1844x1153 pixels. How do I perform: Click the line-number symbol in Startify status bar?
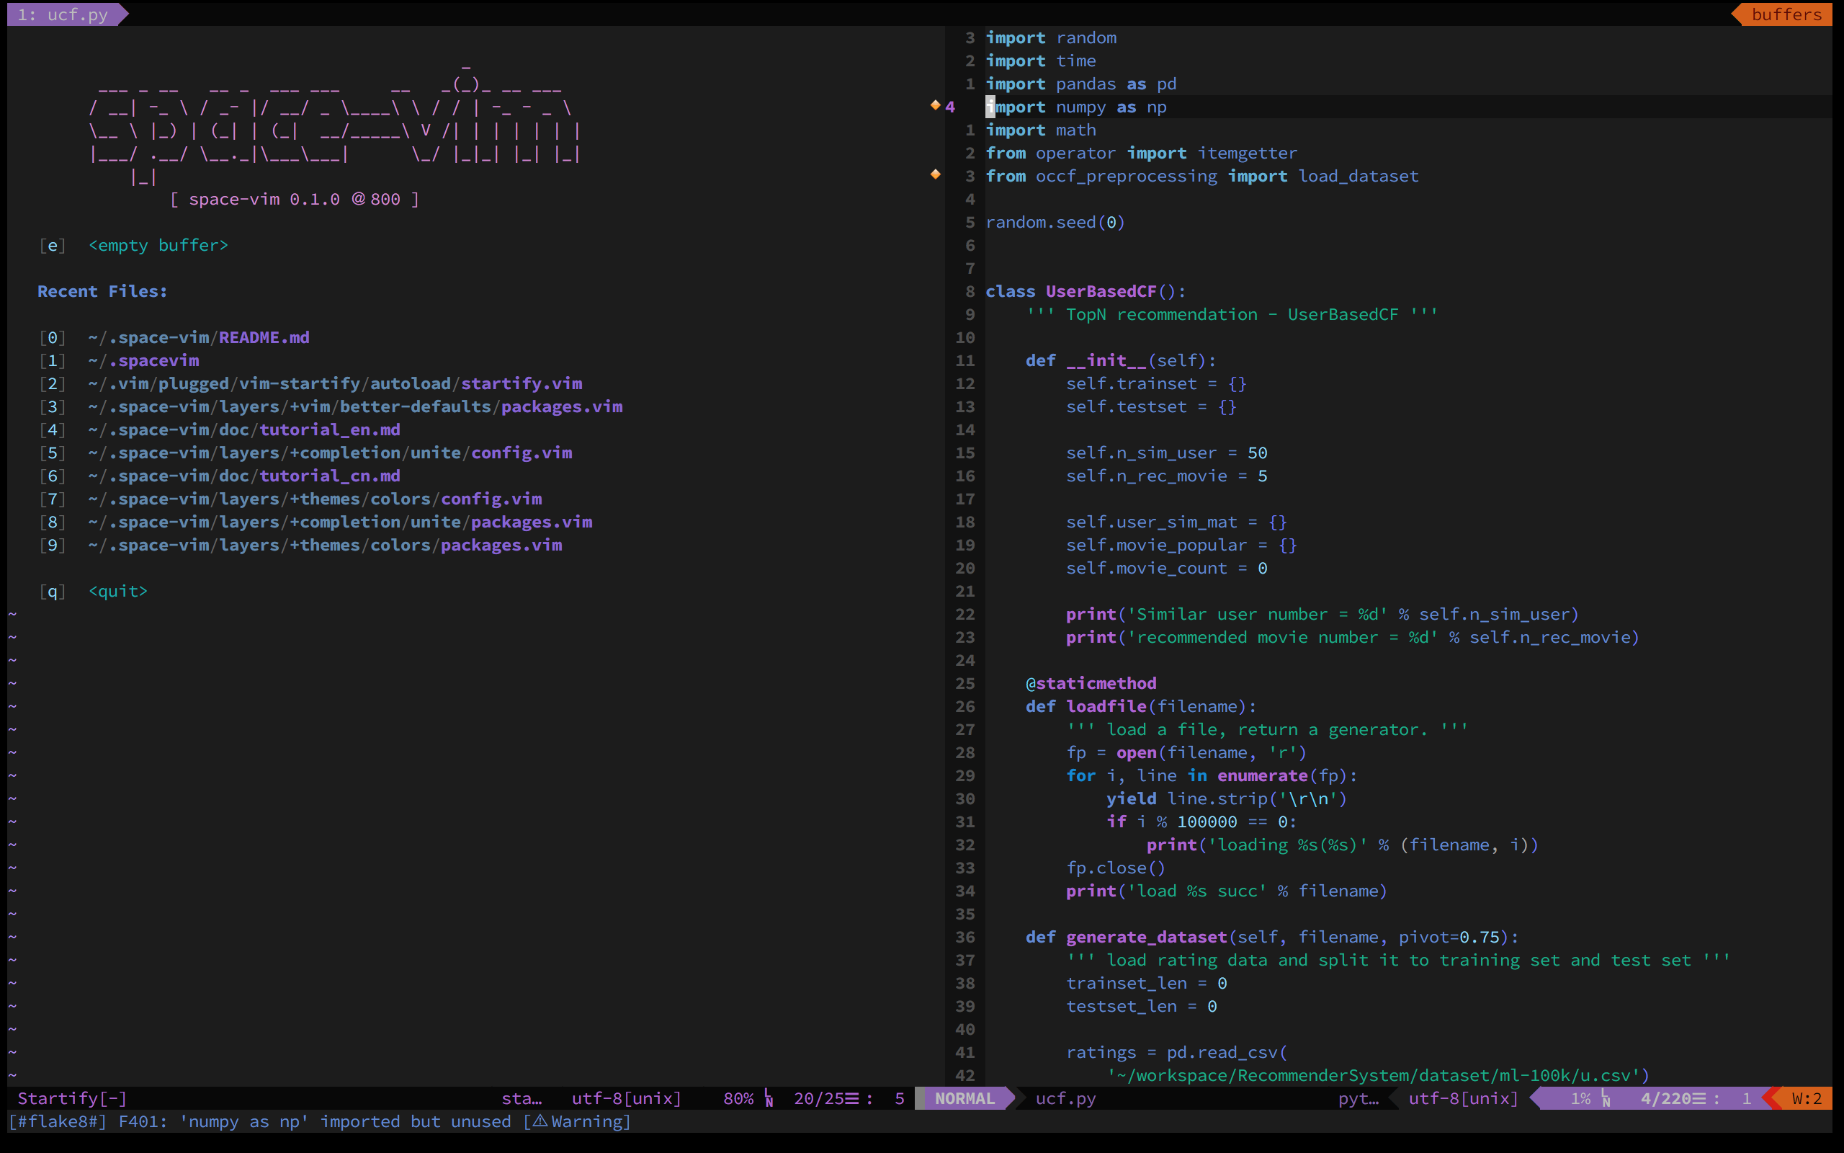coord(769,1098)
